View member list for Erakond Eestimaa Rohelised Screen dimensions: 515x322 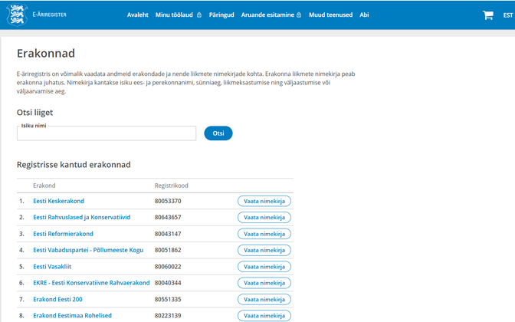point(264,315)
